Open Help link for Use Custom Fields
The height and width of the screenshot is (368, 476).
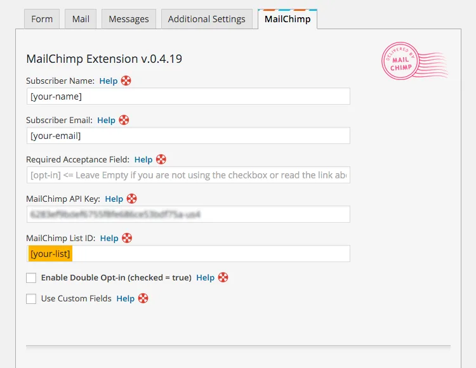pos(125,298)
